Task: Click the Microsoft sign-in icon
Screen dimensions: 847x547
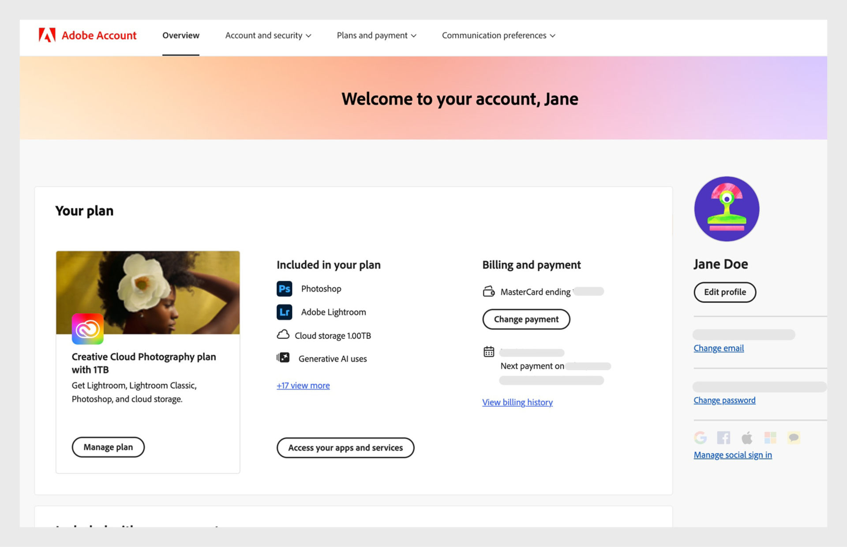Action: point(770,438)
